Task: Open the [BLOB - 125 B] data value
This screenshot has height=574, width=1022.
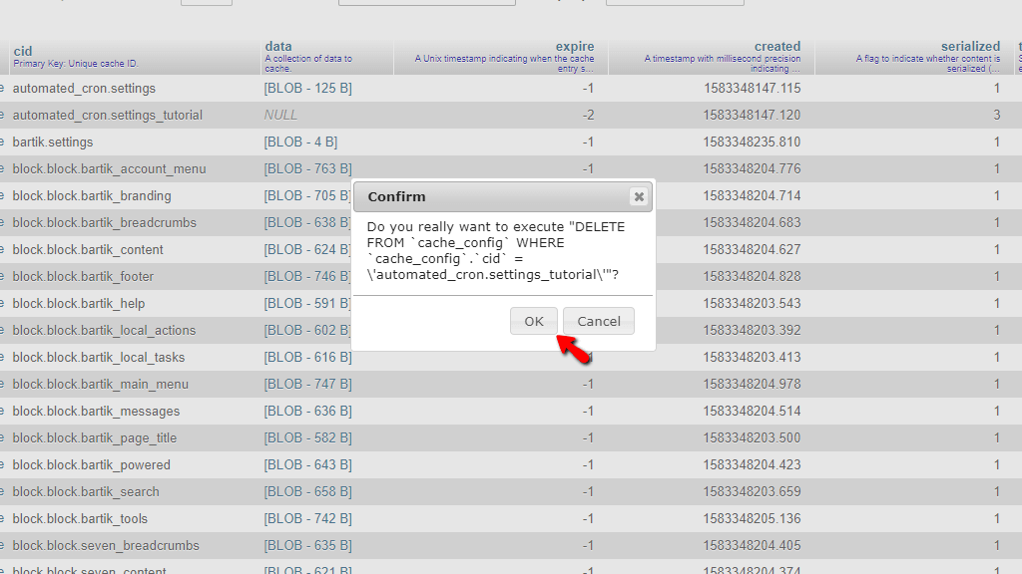Action: click(x=307, y=88)
